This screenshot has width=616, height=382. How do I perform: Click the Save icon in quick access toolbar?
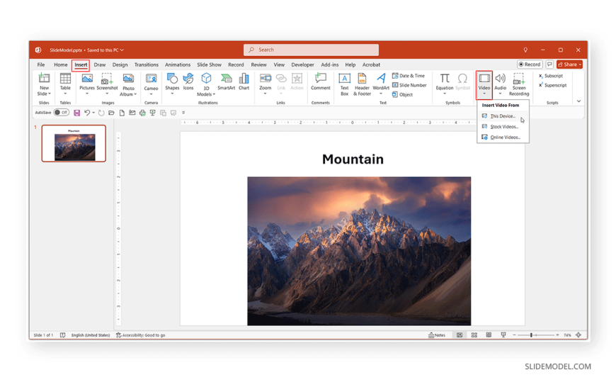76,113
